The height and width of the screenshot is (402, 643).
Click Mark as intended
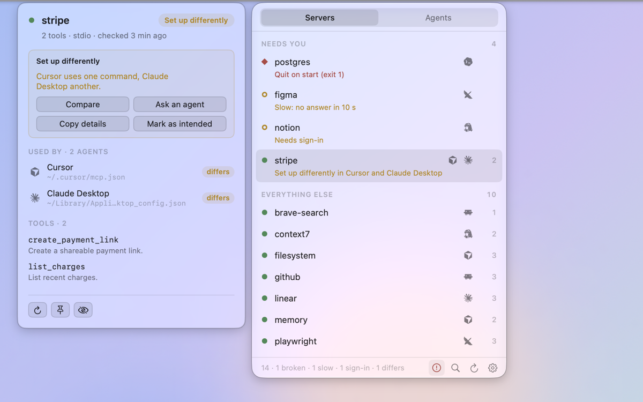[x=180, y=124]
